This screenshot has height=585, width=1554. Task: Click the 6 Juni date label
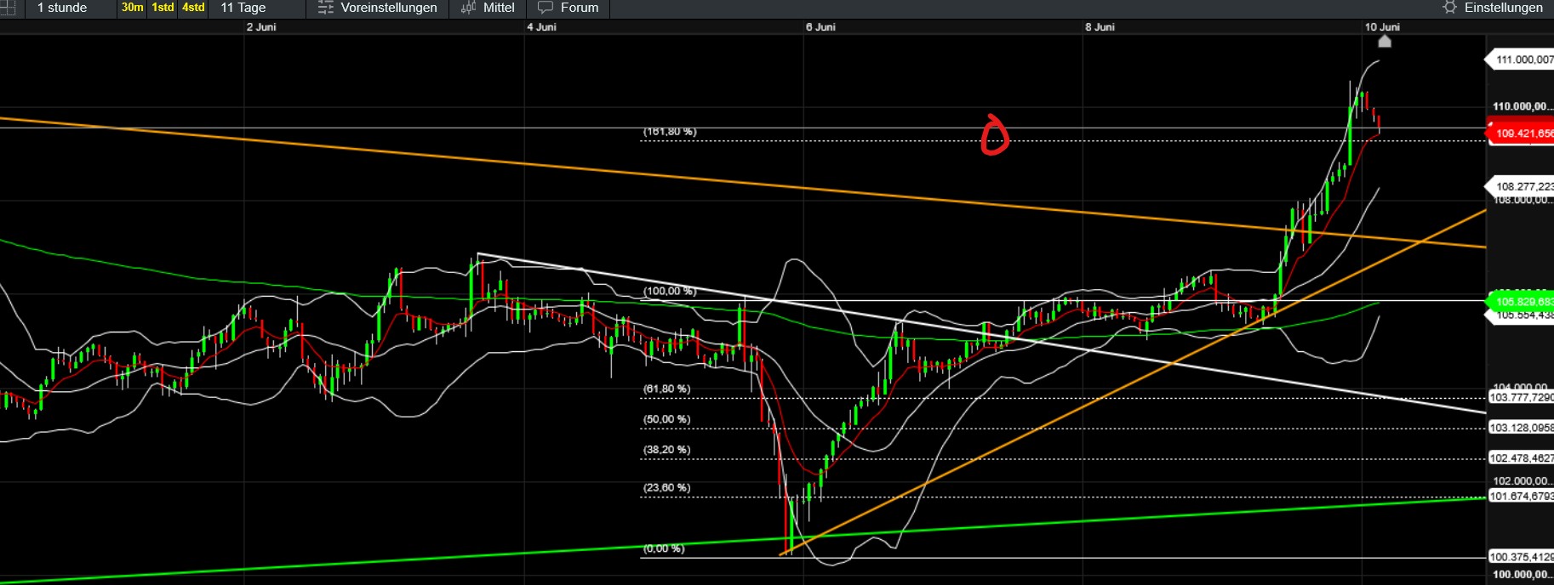tap(820, 27)
